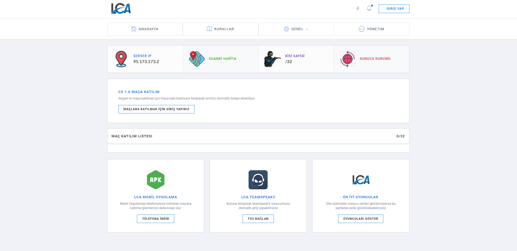Click the LCA logo in header
517x251 pixels.
coord(121,8)
